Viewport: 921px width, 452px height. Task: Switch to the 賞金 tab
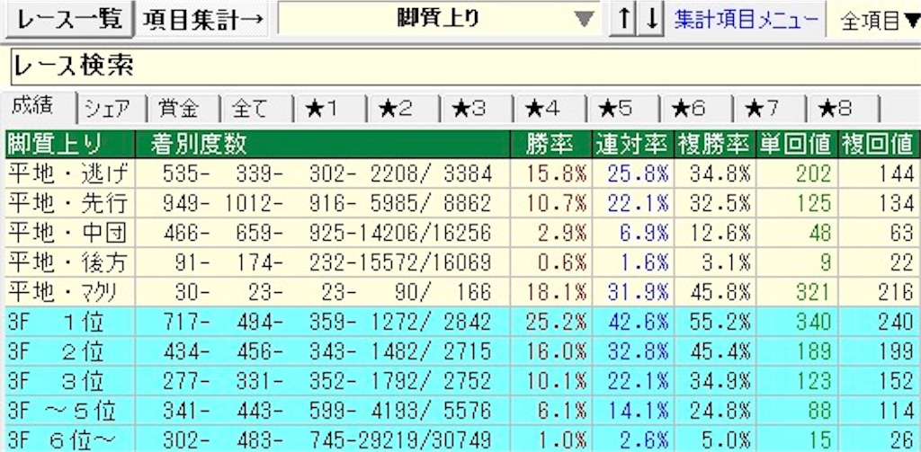tap(183, 109)
